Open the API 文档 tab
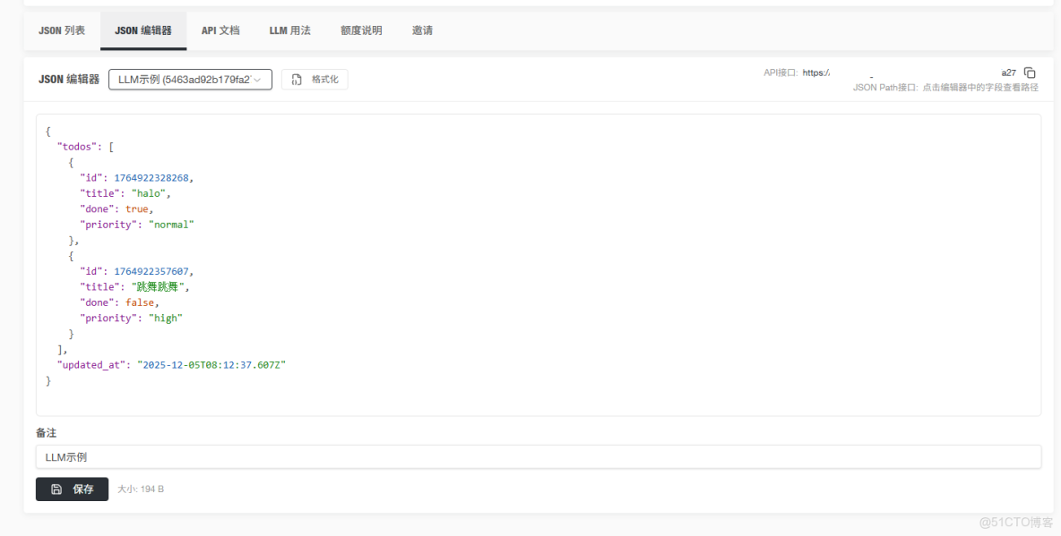The image size is (1061, 536). [x=220, y=30]
